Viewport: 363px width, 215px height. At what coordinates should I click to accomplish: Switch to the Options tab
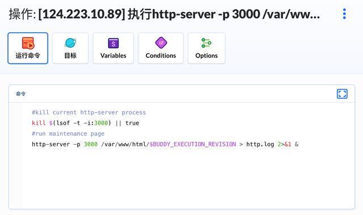pyautogui.click(x=206, y=48)
